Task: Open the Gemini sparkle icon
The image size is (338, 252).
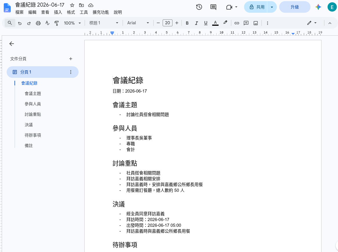Action: (318, 7)
